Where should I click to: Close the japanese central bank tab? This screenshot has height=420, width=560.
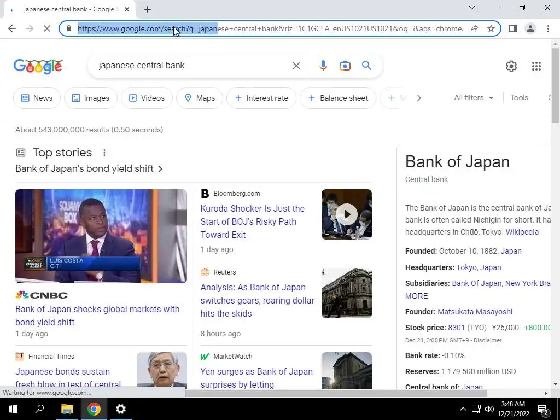[x=127, y=9]
